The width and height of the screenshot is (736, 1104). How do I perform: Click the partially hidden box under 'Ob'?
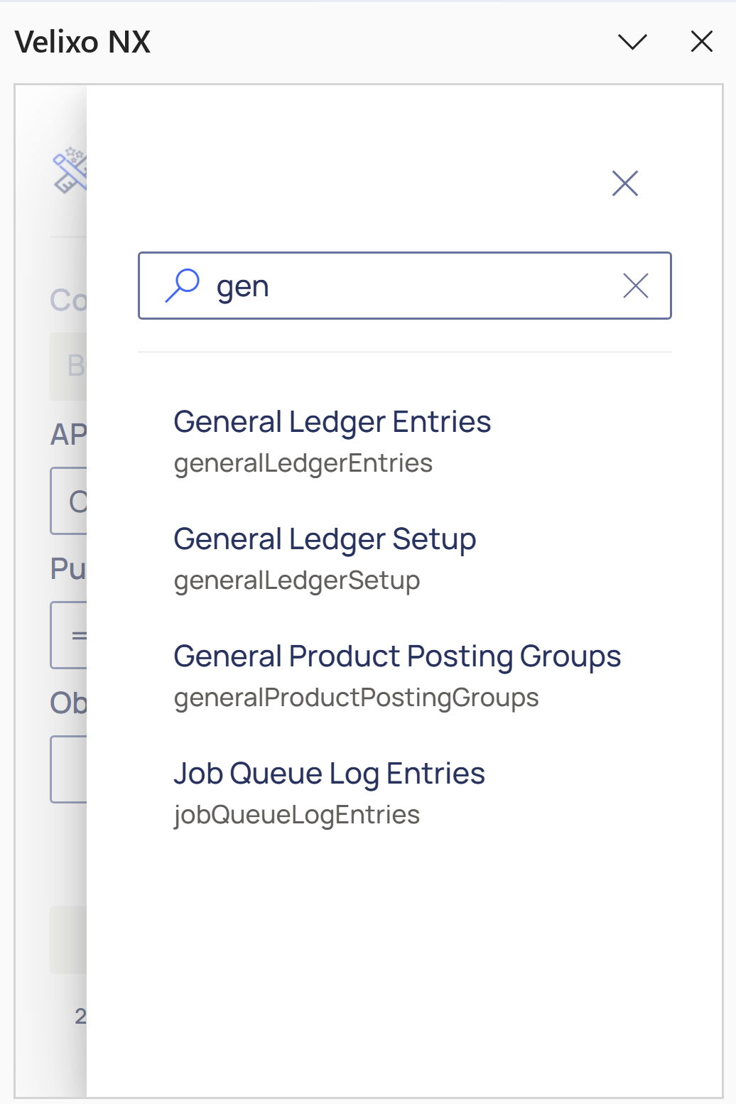click(69, 769)
